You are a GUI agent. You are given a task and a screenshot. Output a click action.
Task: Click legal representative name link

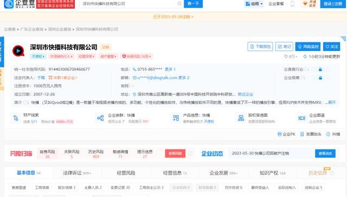pyautogui.click(x=41, y=78)
